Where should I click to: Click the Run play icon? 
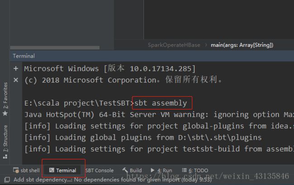click(152, 170)
